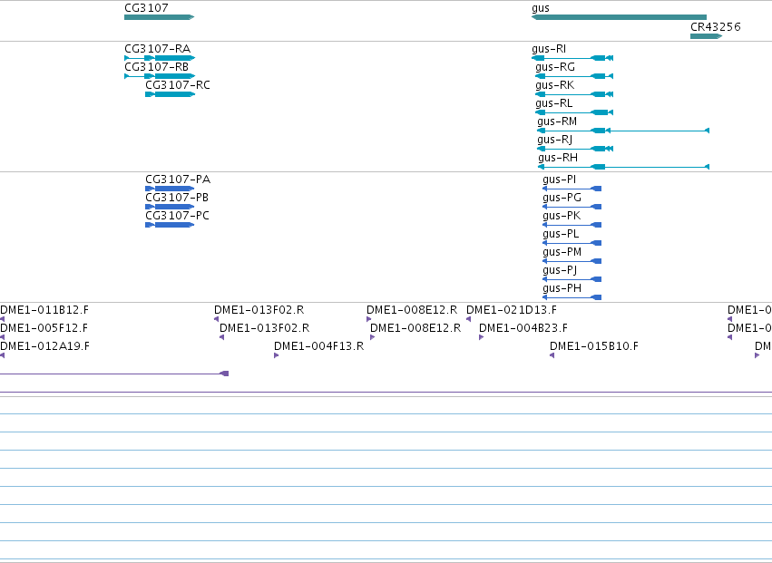
Task: Select the gus-RL transcript glyph
Action: click(574, 112)
